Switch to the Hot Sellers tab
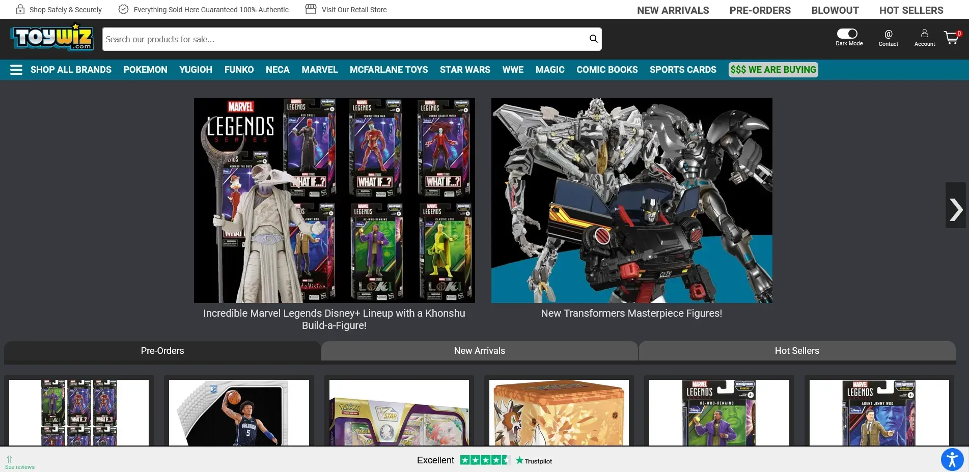 coord(796,351)
